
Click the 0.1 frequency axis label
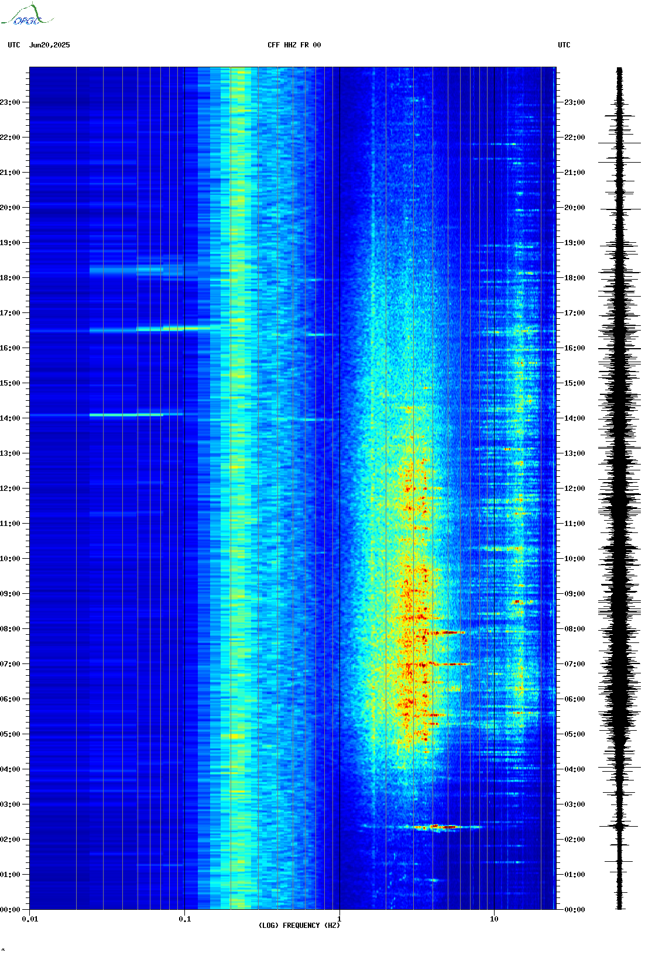[184, 919]
